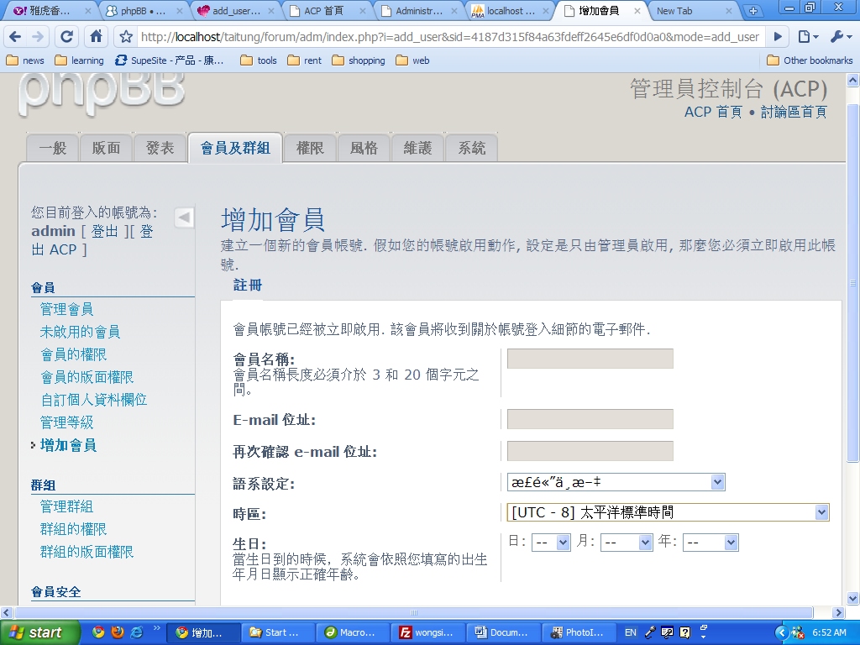Click the browser Forward arrow
This screenshot has height=645, width=860.
click(x=37, y=37)
